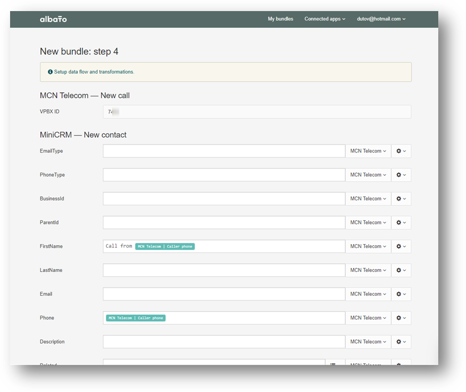466x392 pixels.
Task: Expand MCN Telecom dropdown for EmailType
Action: point(368,151)
